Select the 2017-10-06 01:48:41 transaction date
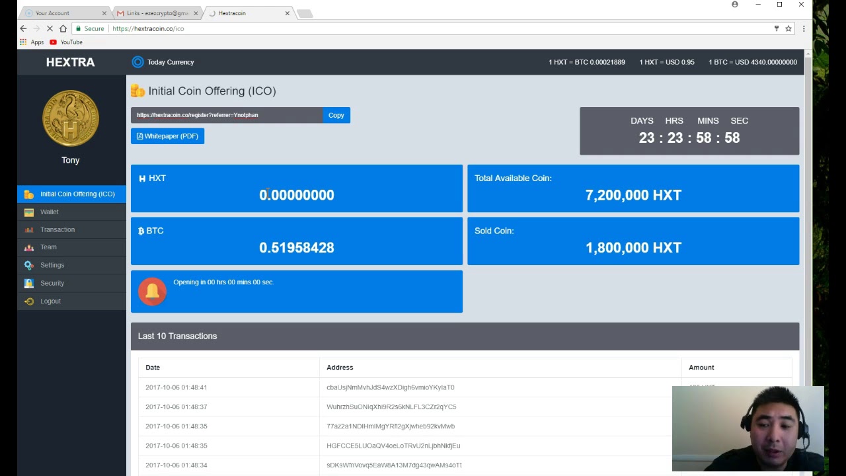The image size is (846, 476). click(x=176, y=387)
